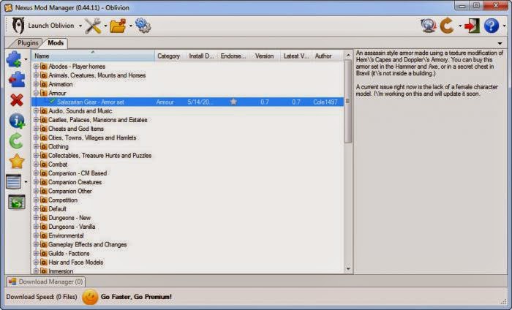Open the wrench and screwdriver tools icon

[x=93, y=26]
